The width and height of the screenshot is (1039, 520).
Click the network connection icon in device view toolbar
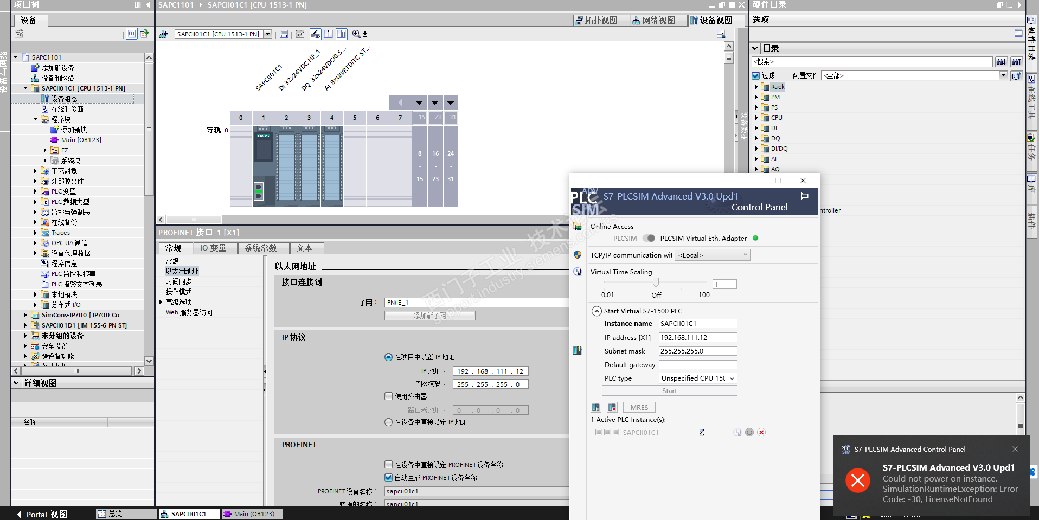click(x=164, y=34)
